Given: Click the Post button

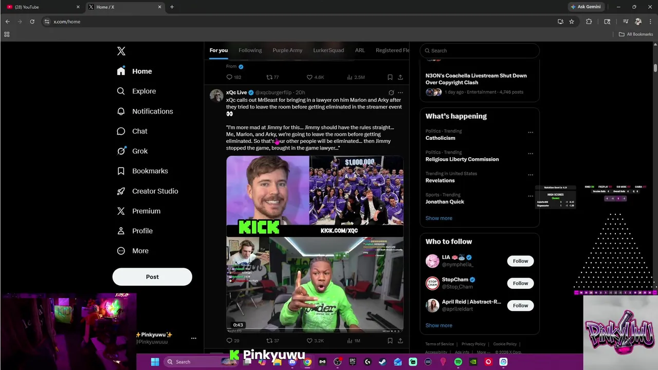Looking at the screenshot, I should (x=152, y=276).
